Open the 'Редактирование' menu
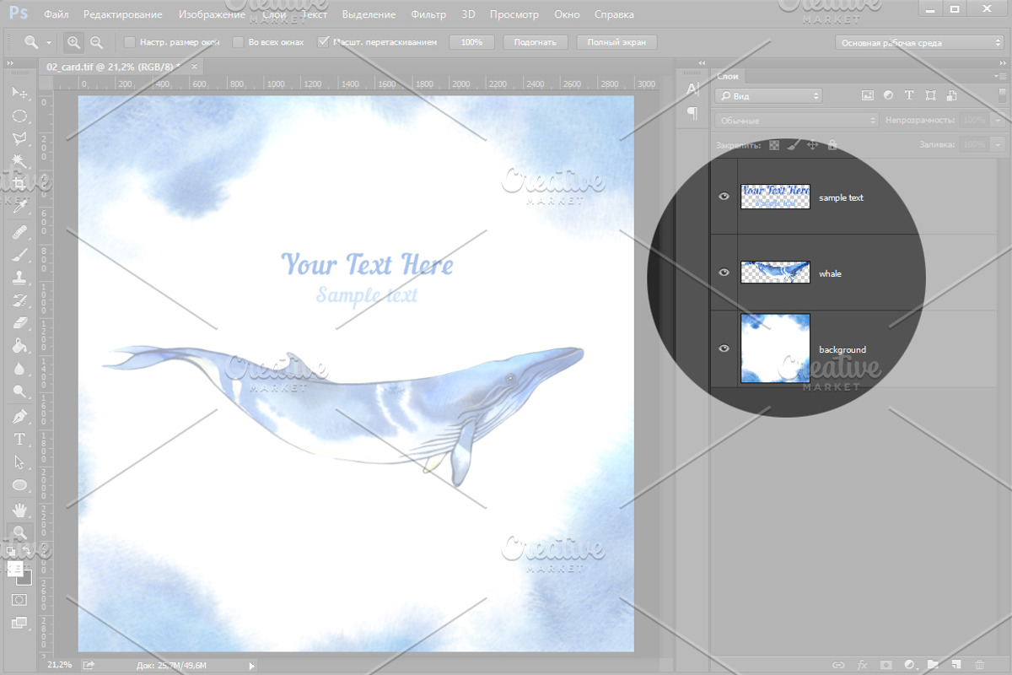1012x675 pixels. (124, 14)
